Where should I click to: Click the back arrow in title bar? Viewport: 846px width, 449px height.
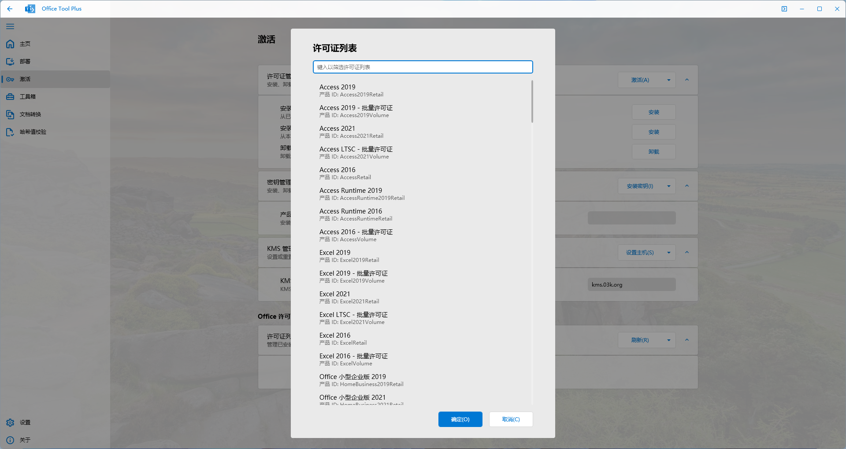[10, 9]
